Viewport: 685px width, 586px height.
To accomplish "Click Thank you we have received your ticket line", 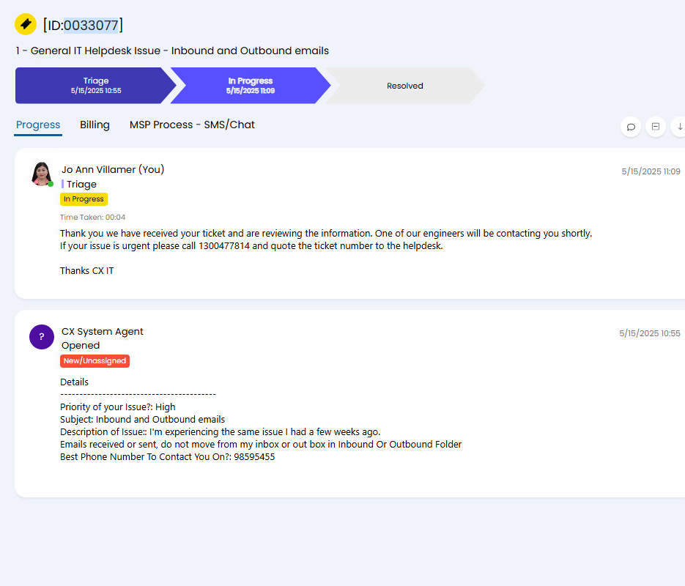I will click(326, 233).
